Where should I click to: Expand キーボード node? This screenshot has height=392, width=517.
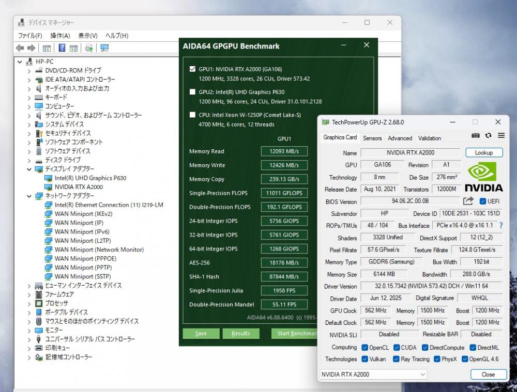click(29, 98)
